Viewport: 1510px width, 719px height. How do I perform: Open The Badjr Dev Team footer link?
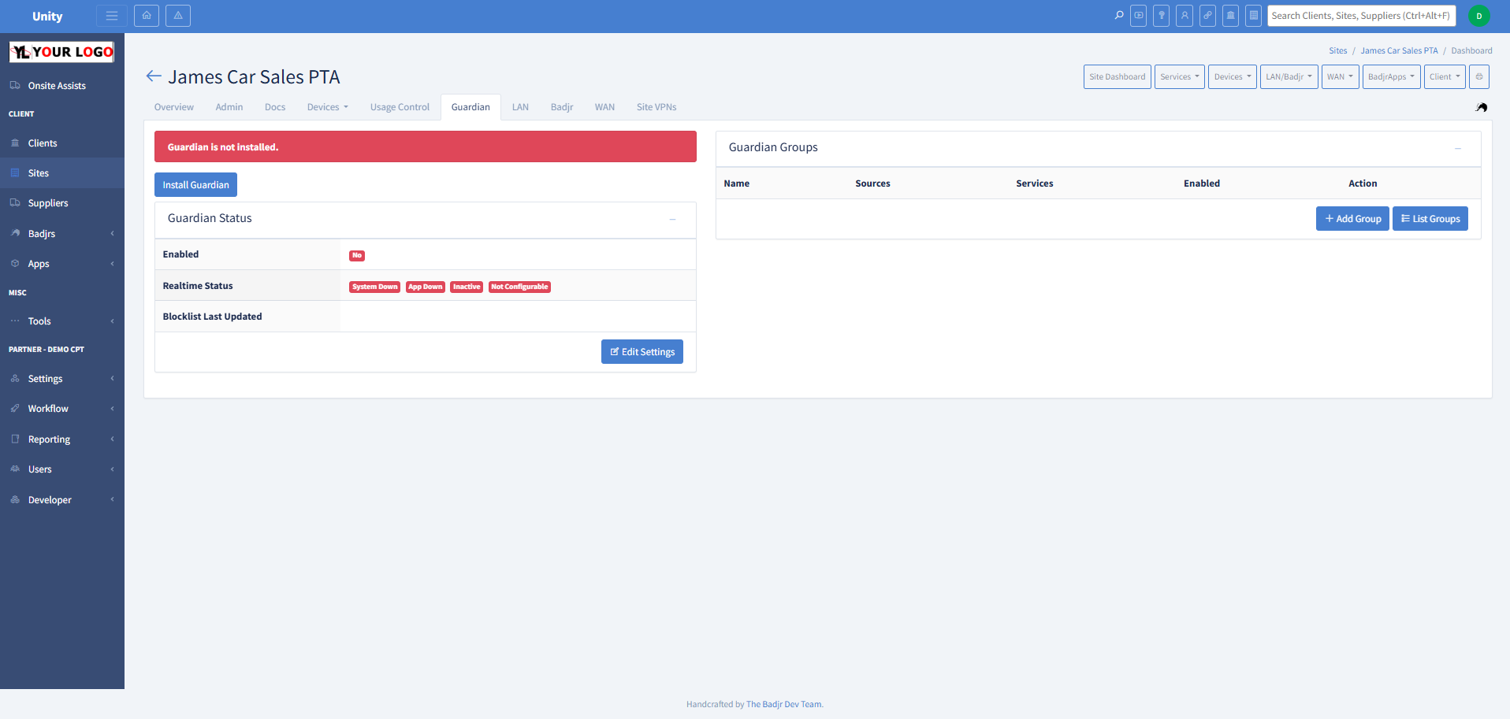click(784, 704)
